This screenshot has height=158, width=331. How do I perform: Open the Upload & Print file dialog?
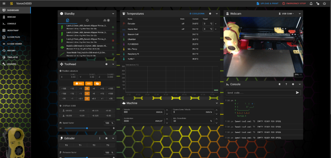[x=267, y=3]
